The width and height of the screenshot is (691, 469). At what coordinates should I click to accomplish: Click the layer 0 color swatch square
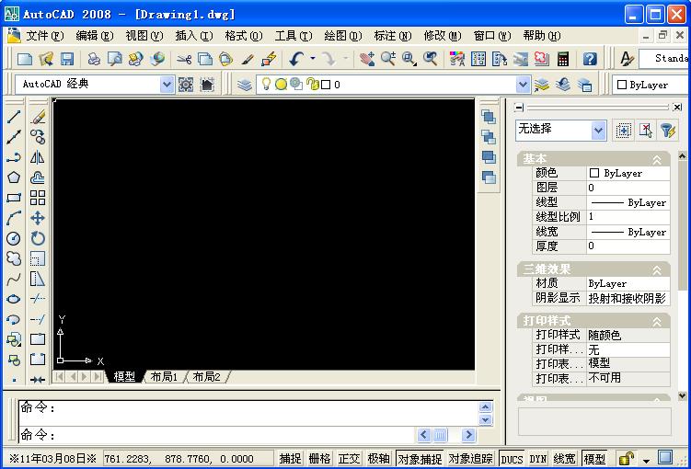click(x=326, y=85)
